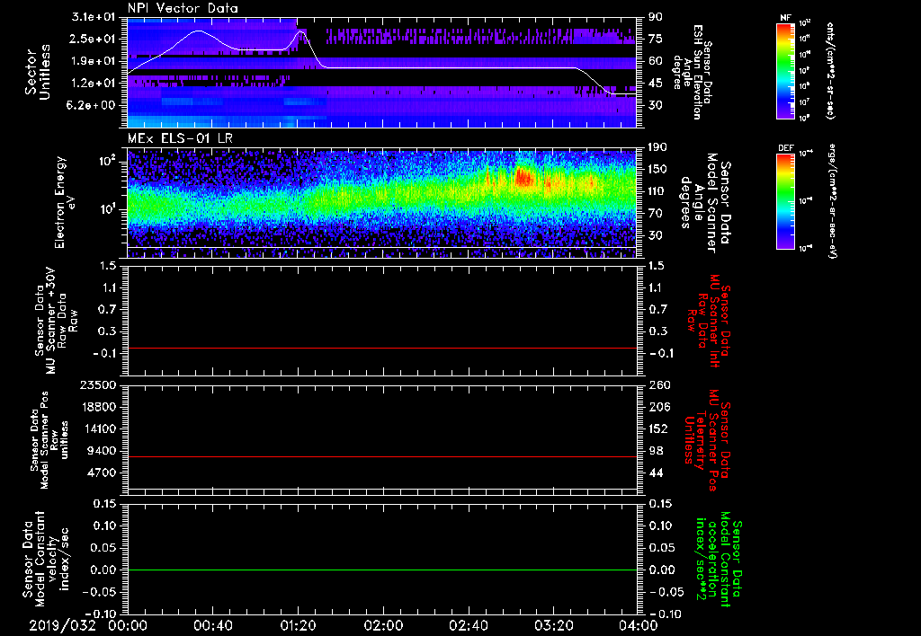The image size is (921, 636).
Task: Click the "150" scanner angle tick label
Action: tap(657, 169)
